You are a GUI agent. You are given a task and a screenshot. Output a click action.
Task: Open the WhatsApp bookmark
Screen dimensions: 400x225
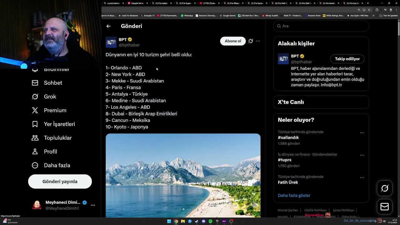point(187,16)
